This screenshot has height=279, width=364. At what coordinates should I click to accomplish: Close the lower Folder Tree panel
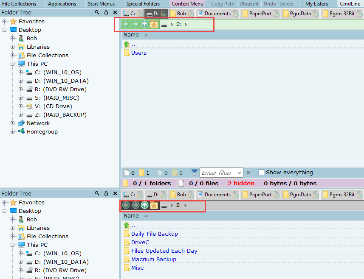[x=115, y=193]
